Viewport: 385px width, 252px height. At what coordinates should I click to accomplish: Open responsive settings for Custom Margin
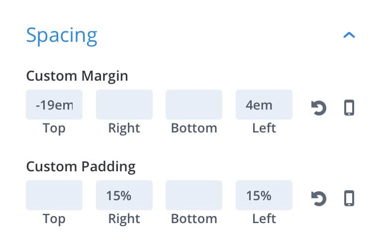point(349,108)
